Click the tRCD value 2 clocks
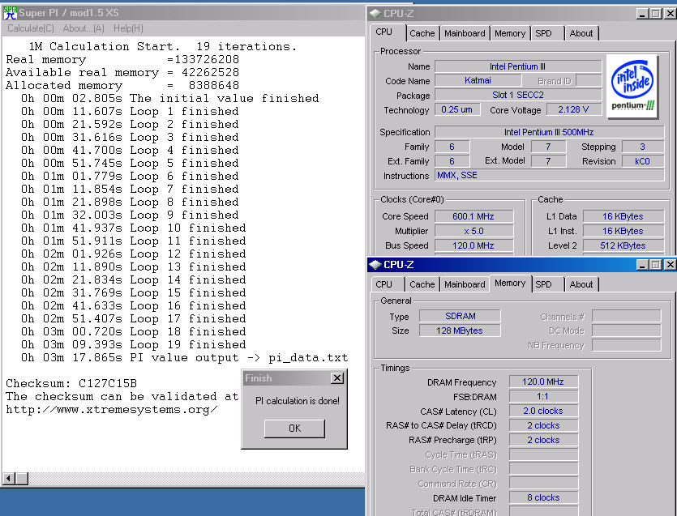Image resolution: width=677 pixels, height=516 pixels. coord(543,425)
